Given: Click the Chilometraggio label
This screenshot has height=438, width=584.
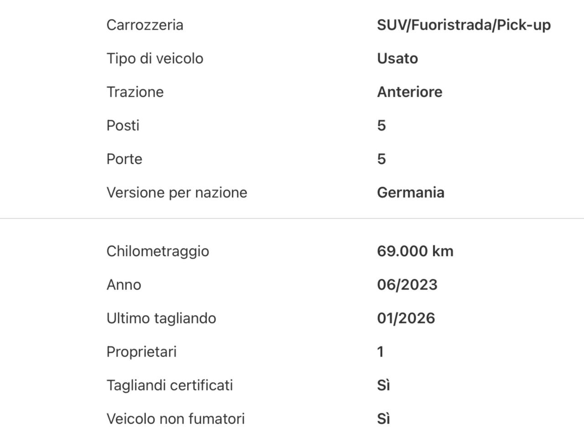Looking at the screenshot, I should [157, 251].
